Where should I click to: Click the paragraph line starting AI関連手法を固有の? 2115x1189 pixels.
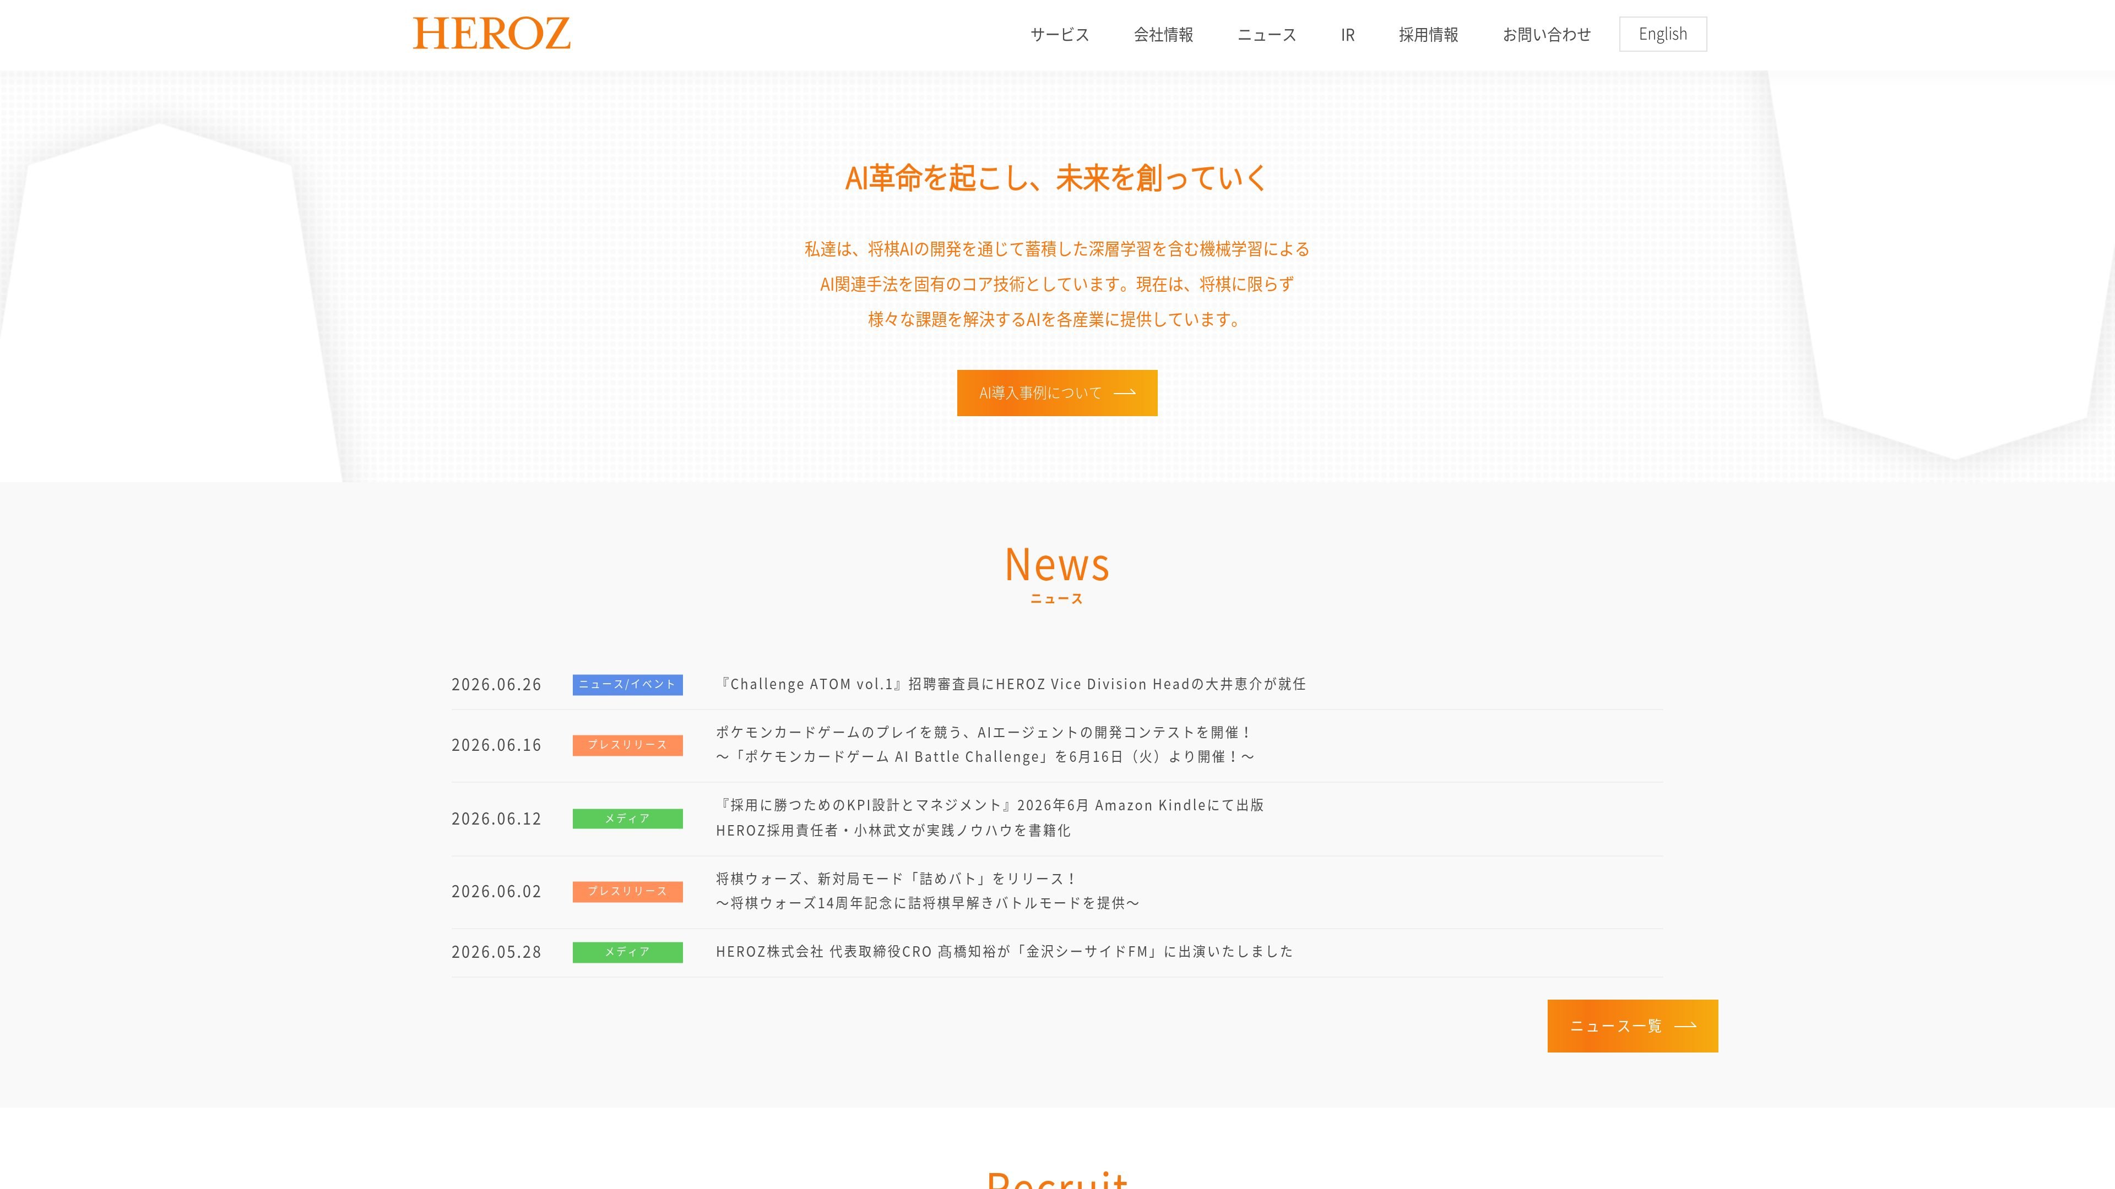(x=1057, y=284)
